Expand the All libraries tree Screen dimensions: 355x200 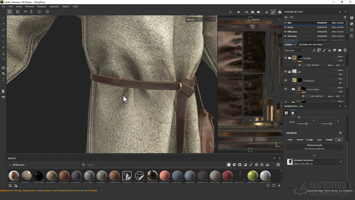10,165
